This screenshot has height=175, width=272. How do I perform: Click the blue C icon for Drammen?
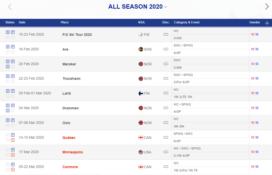[x=8, y=111]
